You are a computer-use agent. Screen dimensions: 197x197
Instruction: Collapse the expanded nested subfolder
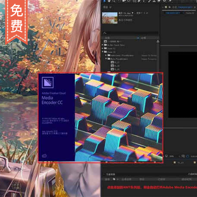[x=106, y=59]
